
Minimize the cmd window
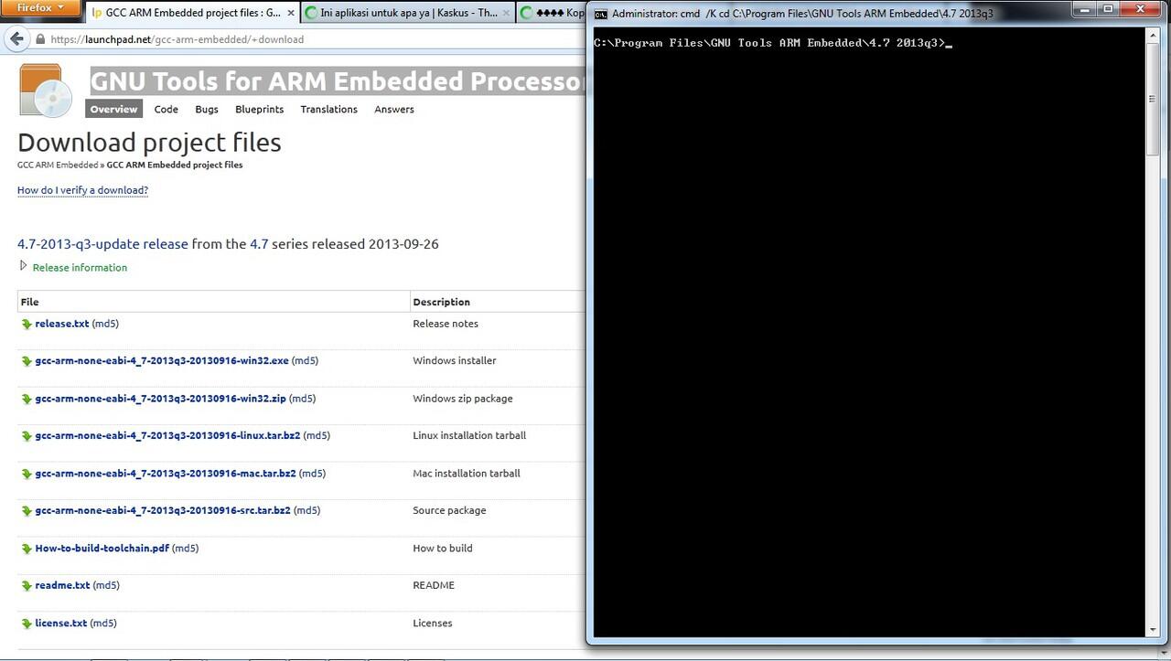click(x=1087, y=9)
